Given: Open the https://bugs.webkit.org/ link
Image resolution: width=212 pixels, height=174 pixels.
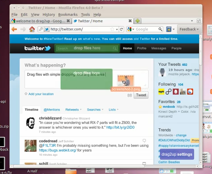Looking at the screenshot, I should click(58, 150).
